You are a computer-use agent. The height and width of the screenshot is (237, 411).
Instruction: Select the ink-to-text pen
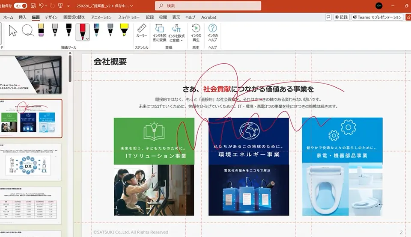[54, 30]
